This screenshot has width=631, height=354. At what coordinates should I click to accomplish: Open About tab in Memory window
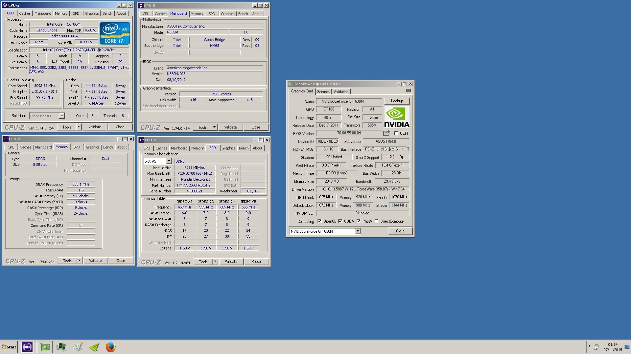pos(122,147)
